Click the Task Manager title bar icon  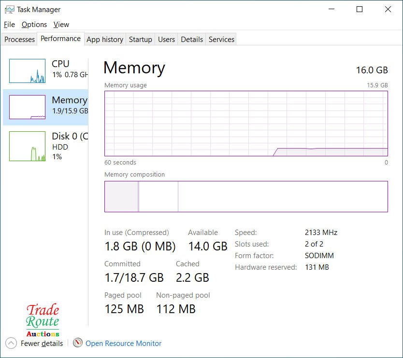pos(10,9)
